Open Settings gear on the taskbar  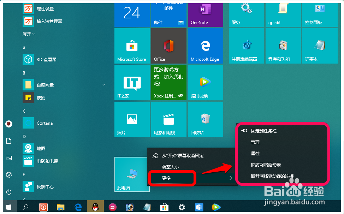[182, 207]
